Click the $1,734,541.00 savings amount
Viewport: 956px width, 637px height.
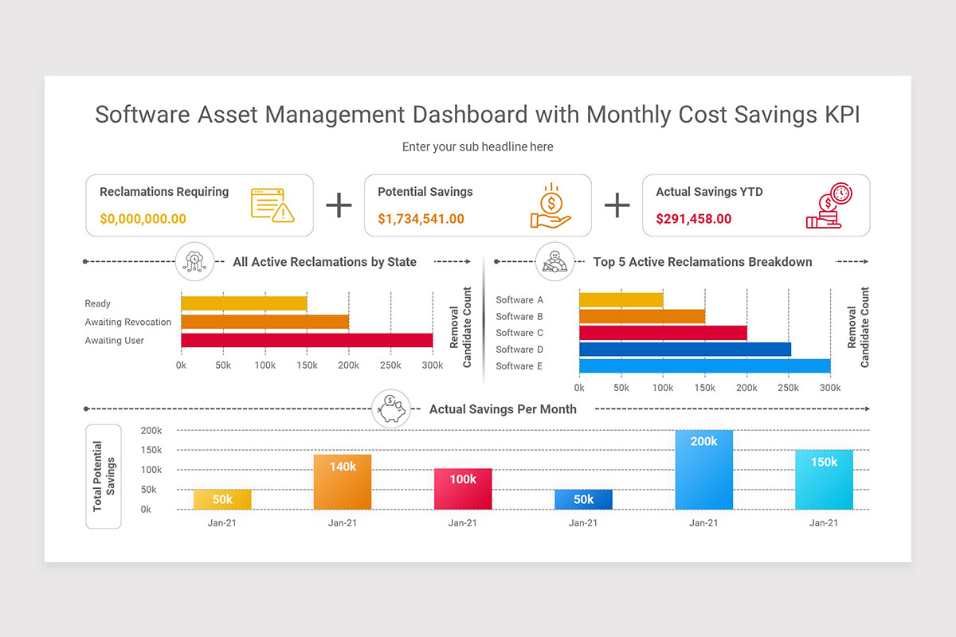421,219
